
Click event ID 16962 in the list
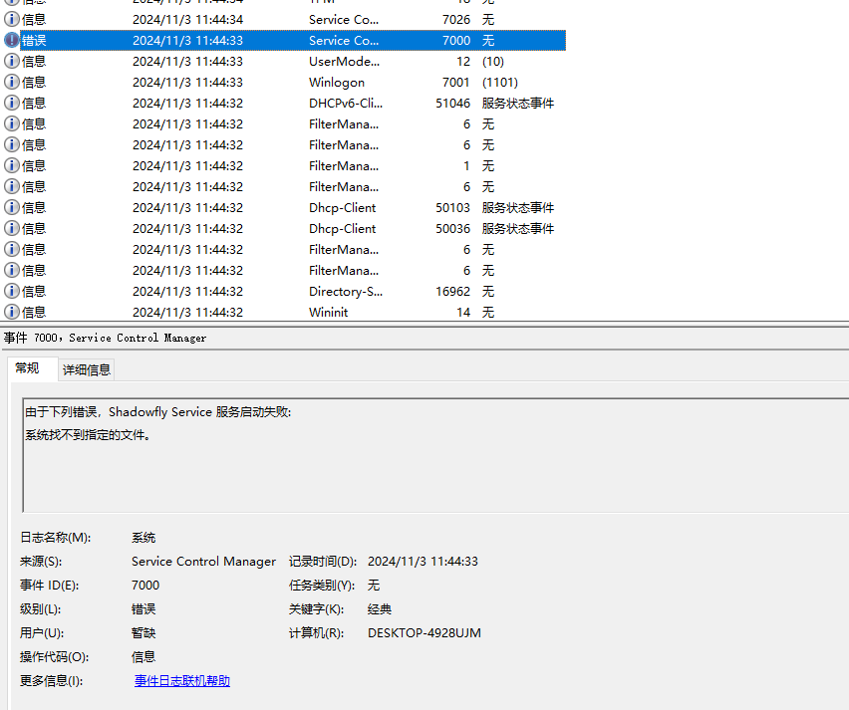pyautogui.click(x=452, y=291)
